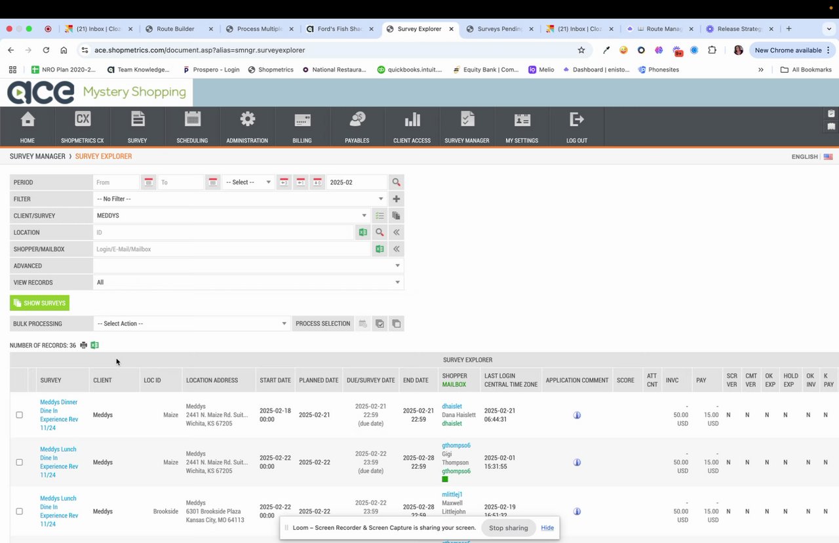Image resolution: width=839 pixels, height=543 pixels.
Task: Select checkbox for Meddys Dinner survey row
Action: [19, 415]
